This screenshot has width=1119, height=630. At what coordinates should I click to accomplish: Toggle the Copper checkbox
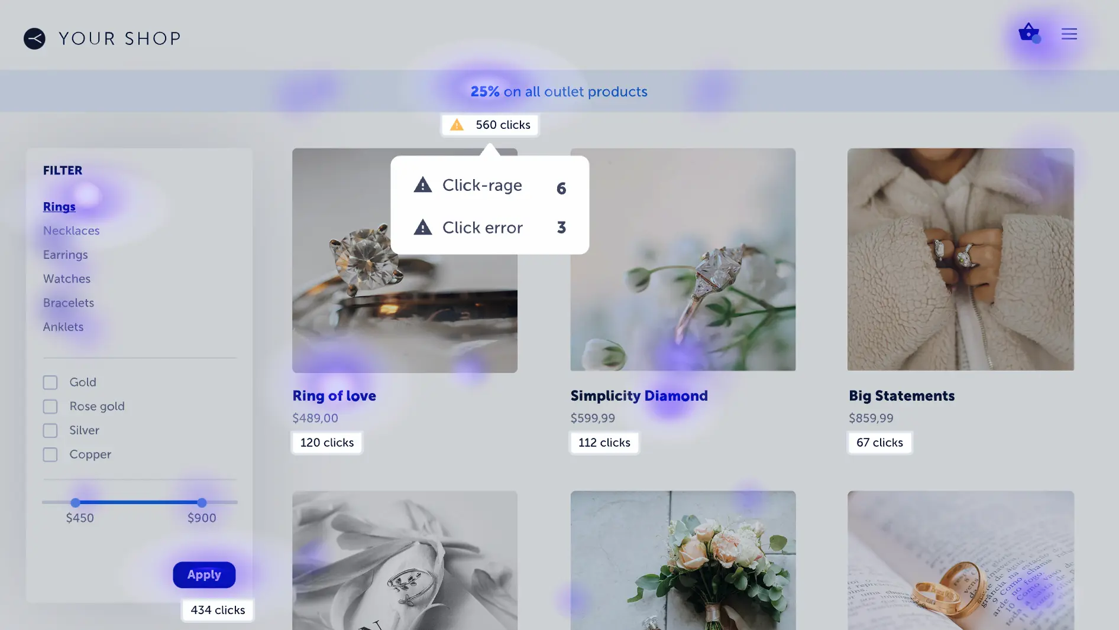pos(50,455)
